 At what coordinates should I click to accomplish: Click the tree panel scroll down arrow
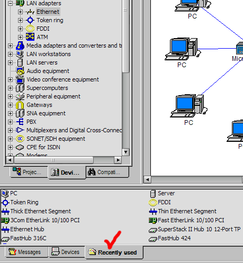tap(125, 152)
